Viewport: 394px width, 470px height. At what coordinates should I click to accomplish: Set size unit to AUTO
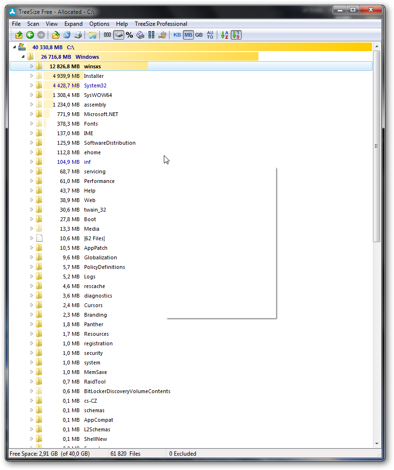point(210,35)
